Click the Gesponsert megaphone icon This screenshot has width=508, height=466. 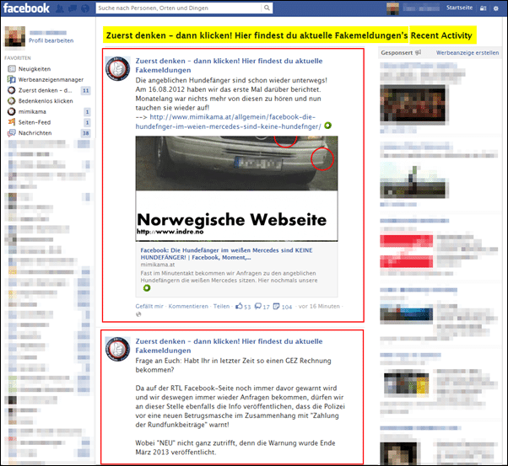[419, 52]
